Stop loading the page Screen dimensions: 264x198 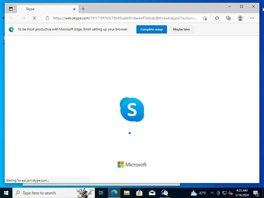(x=35, y=18)
